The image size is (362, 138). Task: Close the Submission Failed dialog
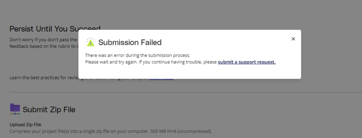click(293, 39)
